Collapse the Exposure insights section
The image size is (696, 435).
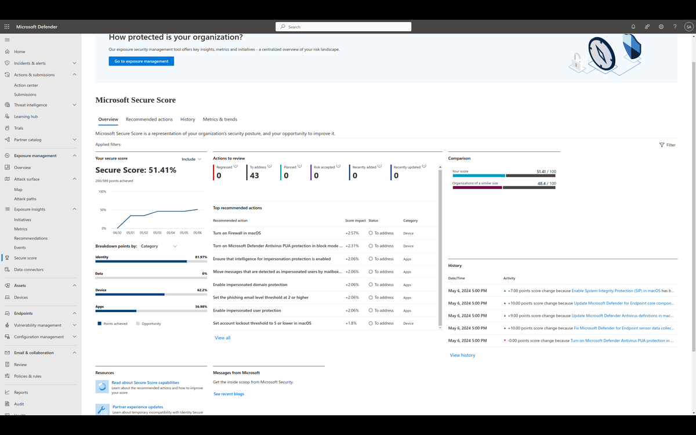[74, 209]
